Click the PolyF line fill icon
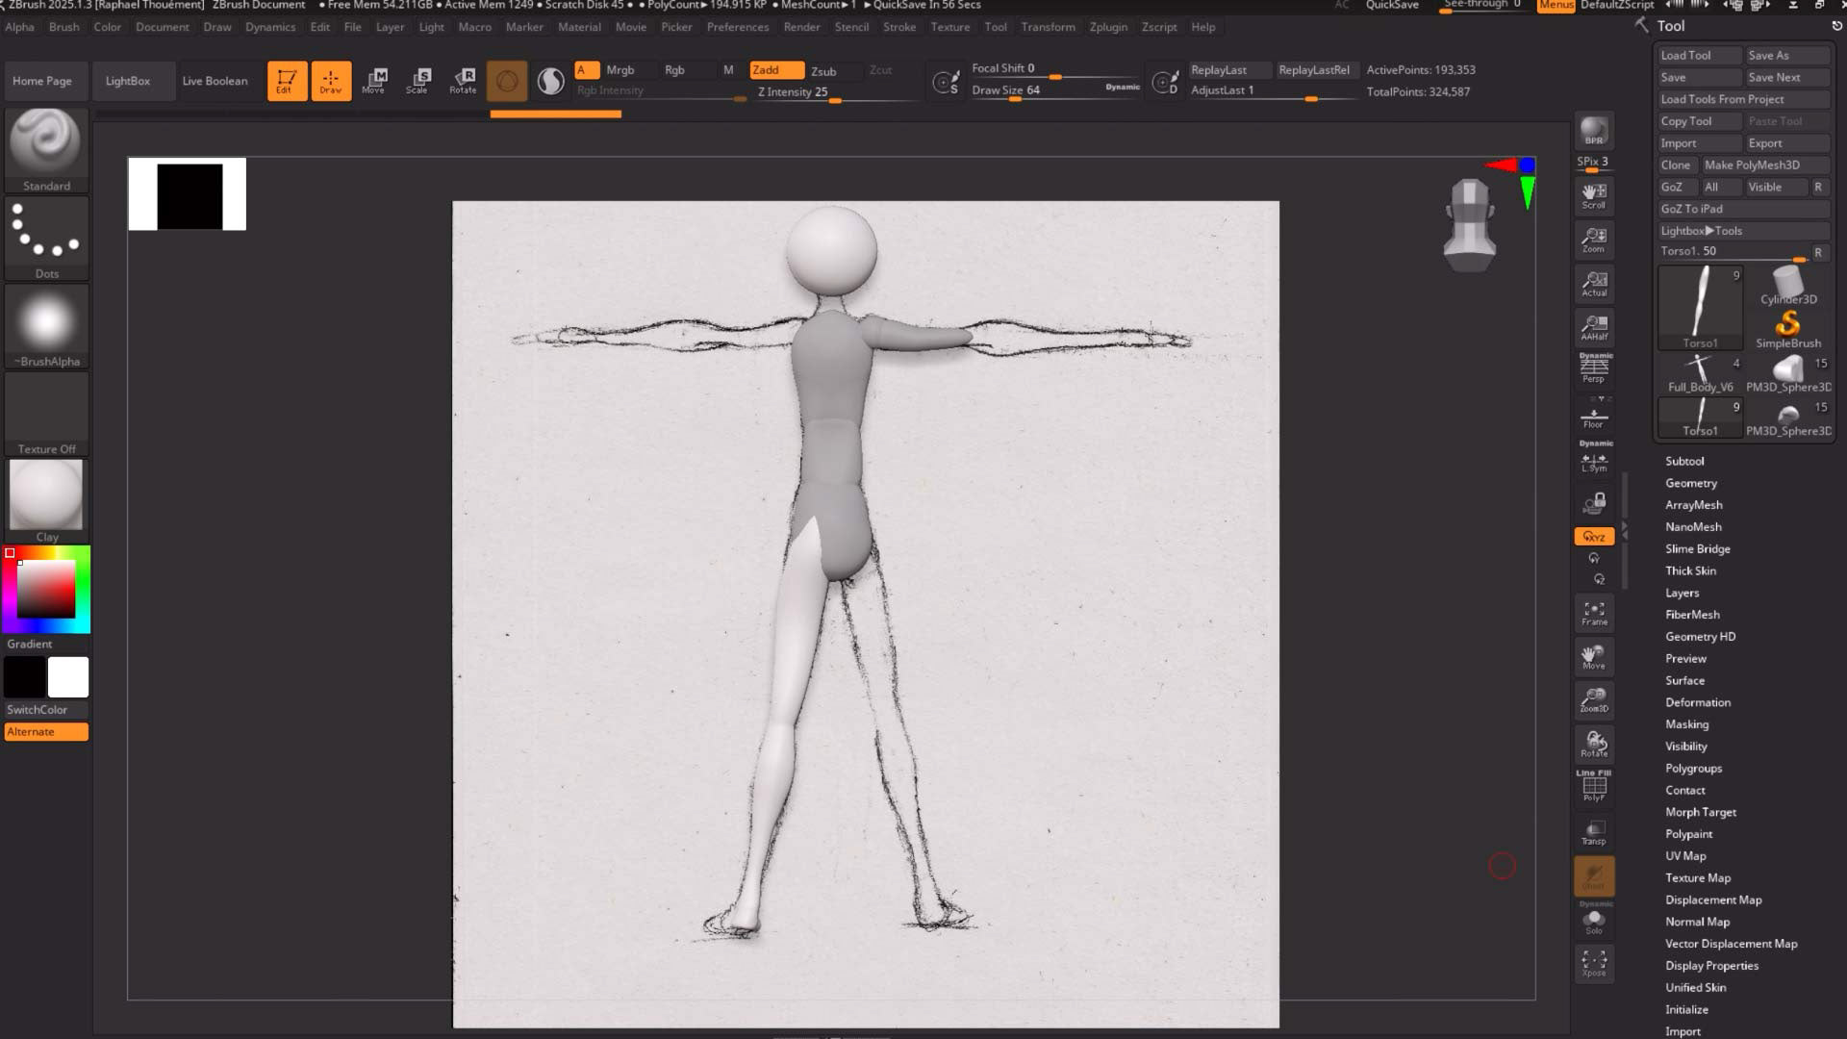1847x1039 pixels. coord(1594,788)
